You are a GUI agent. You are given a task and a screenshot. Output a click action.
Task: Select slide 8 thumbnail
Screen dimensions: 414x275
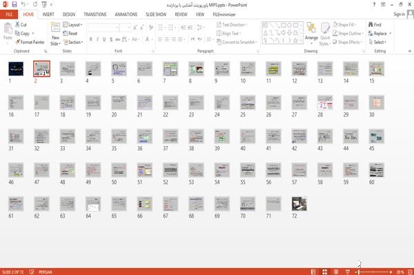[x=196, y=69]
